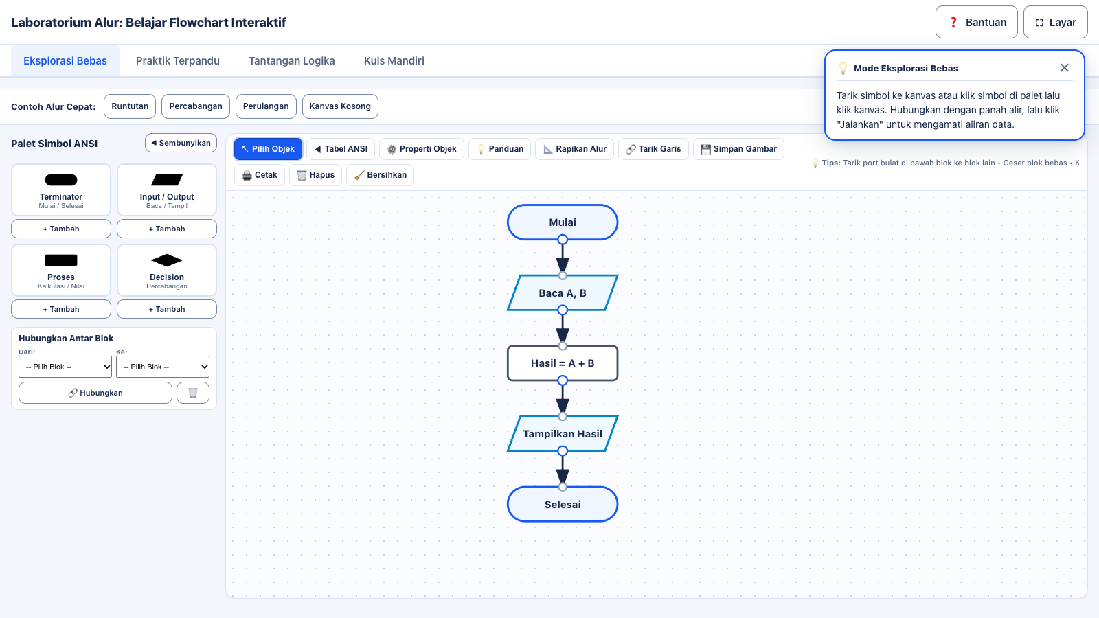Select the Mulai block on the canvas
Viewport: 1099px width, 618px height.
(563, 222)
